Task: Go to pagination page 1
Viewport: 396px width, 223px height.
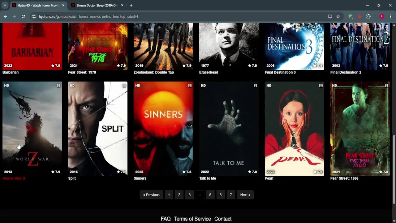Action: 169,195
